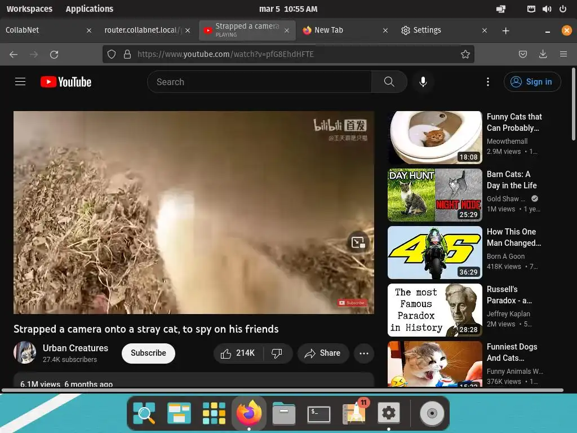This screenshot has height=433, width=577.
Task: Open the app grid icon in dock
Action: pyautogui.click(x=214, y=413)
